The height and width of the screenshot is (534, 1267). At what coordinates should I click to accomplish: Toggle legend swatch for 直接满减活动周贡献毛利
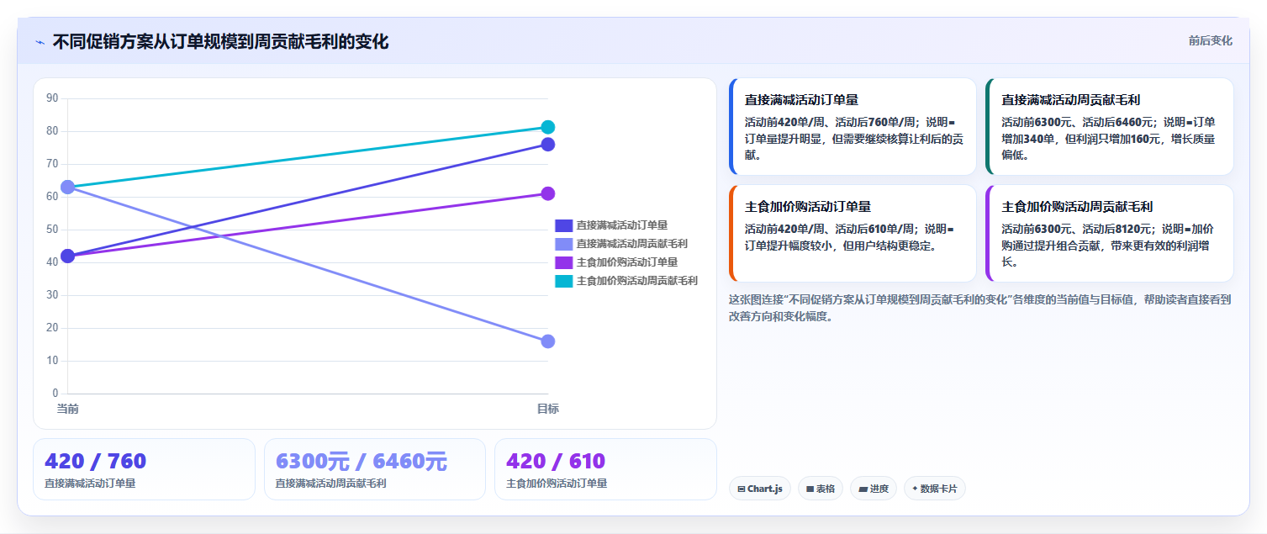(563, 244)
